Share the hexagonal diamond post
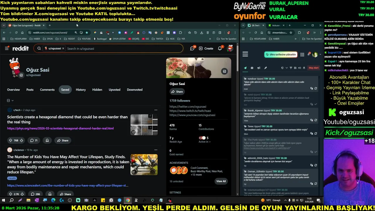The height and width of the screenshot is (211, 375). [x=63, y=140]
